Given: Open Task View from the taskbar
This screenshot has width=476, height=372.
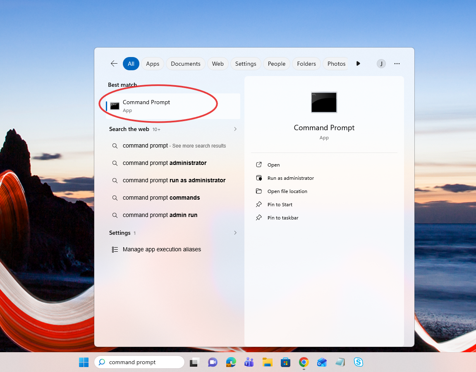Looking at the screenshot, I should (x=195, y=362).
